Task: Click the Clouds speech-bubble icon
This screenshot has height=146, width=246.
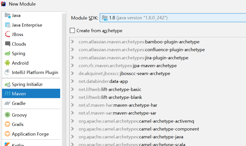Action: pos(8,44)
